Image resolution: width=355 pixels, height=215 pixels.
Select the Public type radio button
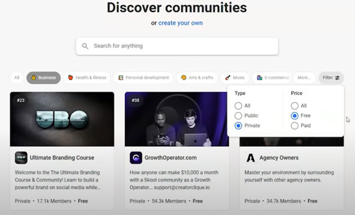238,116
